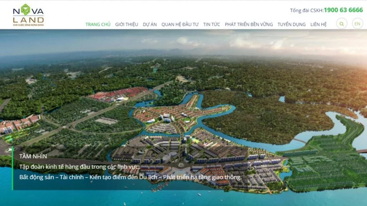
Task: Expand the DỰ ÁN menu
Action: [x=150, y=24]
